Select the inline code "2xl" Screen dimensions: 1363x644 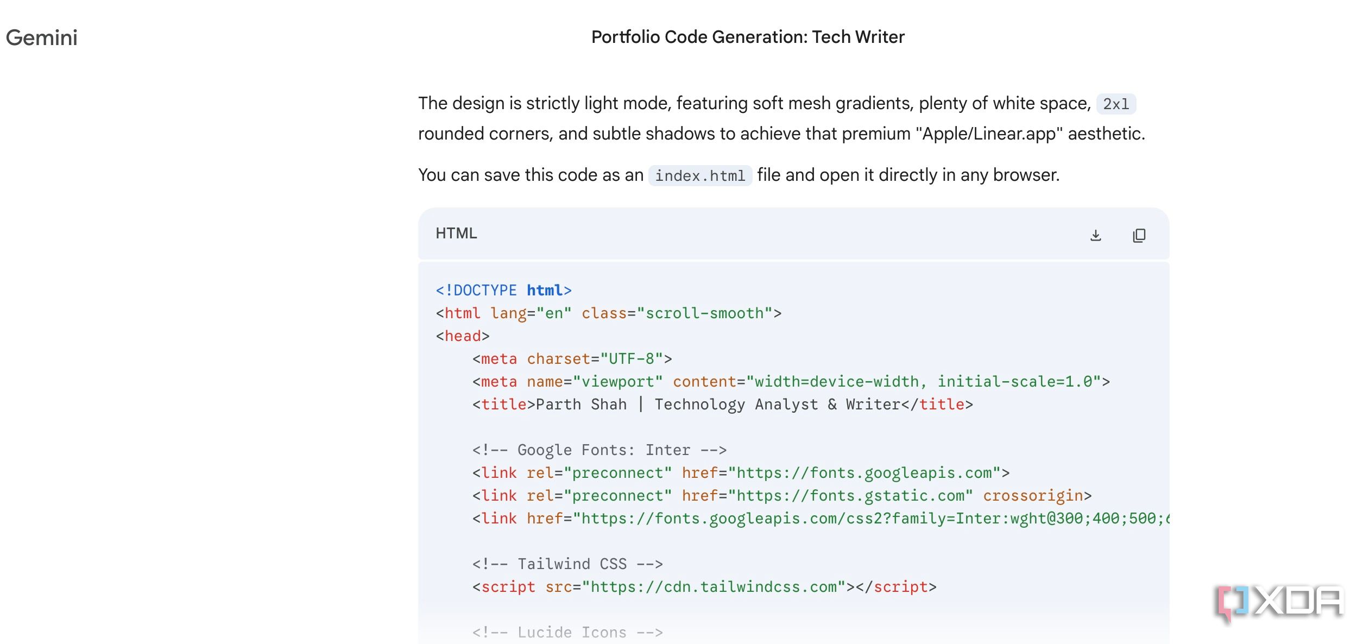tap(1116, 104)
